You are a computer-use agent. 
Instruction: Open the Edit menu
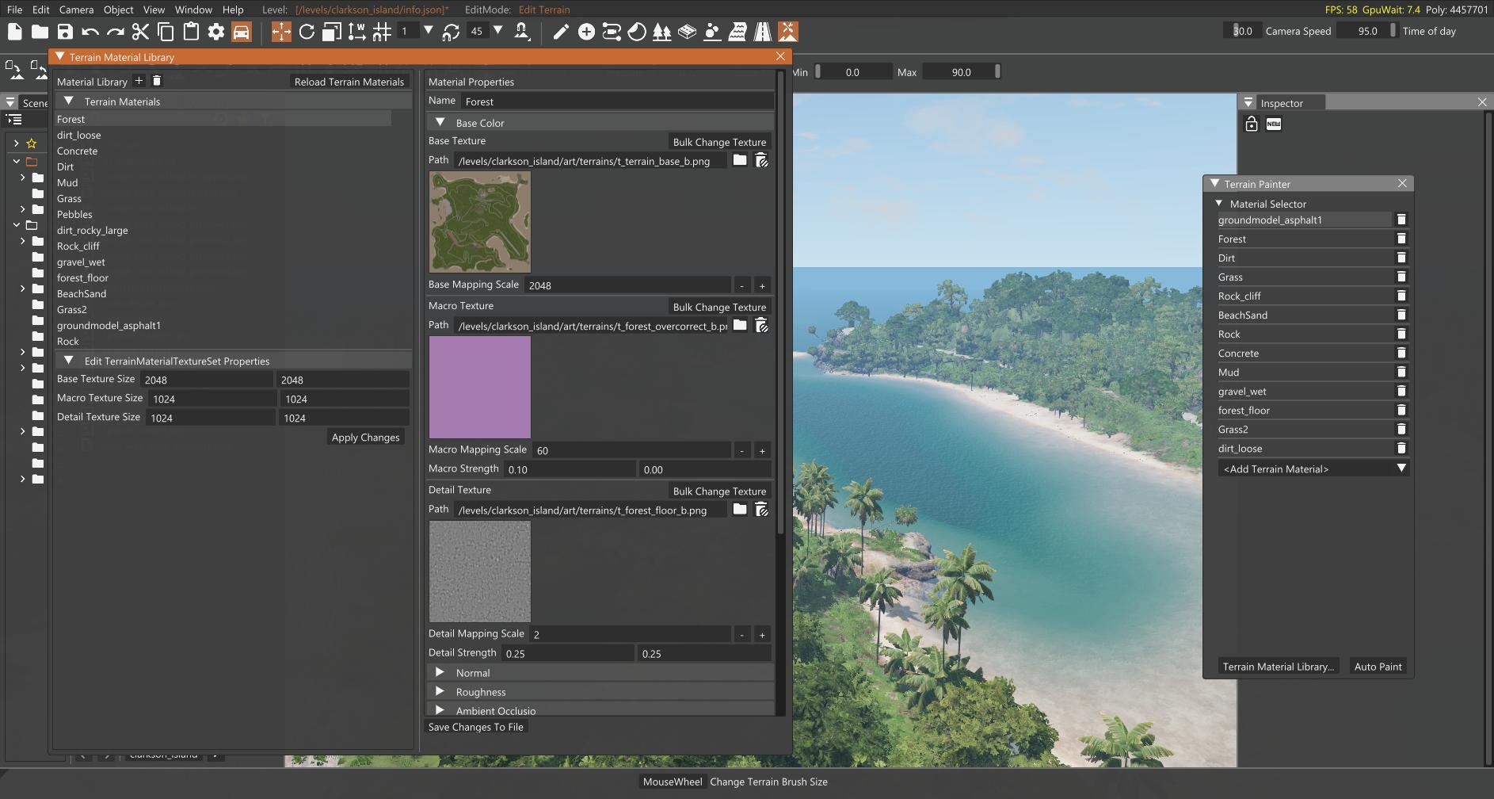41,10
